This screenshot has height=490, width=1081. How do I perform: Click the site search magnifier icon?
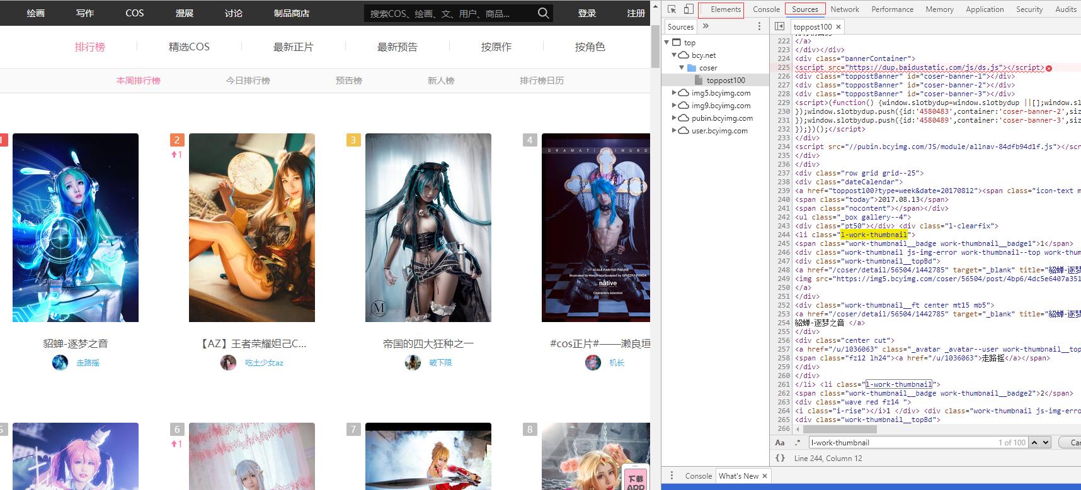click(x=543, y=13)
